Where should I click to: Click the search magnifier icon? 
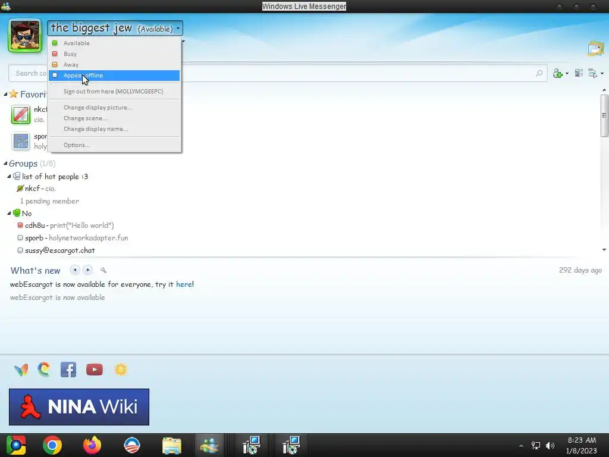(x=539, y=73)
